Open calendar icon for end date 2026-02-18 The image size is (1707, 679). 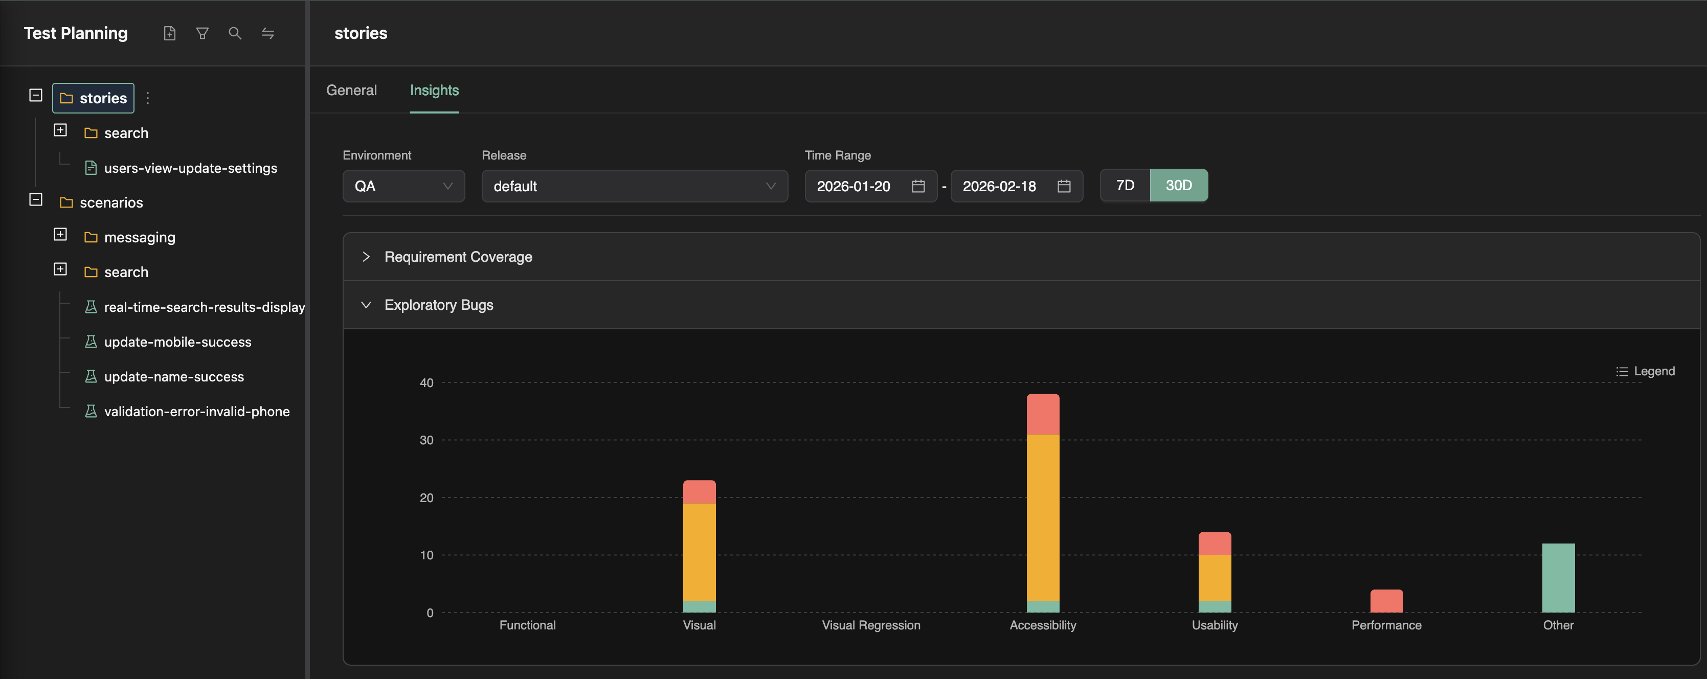coord(1064,186)
